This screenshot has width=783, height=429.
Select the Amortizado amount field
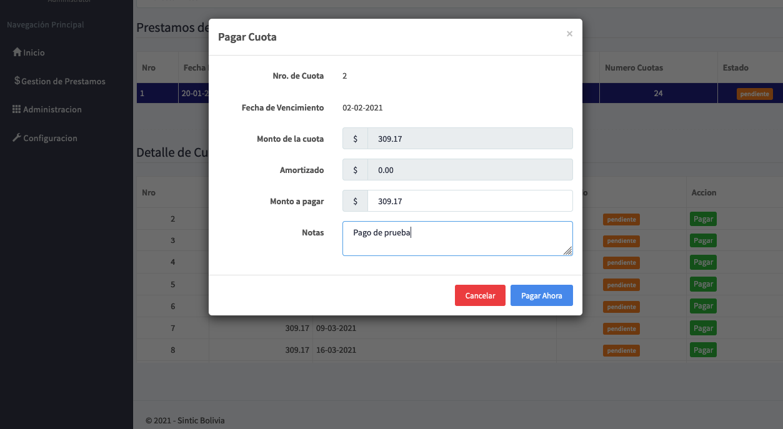(470, 170)
